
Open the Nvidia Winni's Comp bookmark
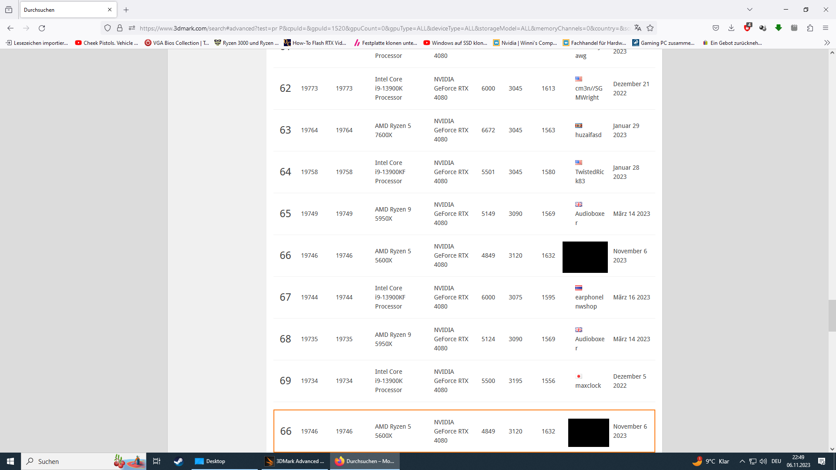click(x=525, y=43)
